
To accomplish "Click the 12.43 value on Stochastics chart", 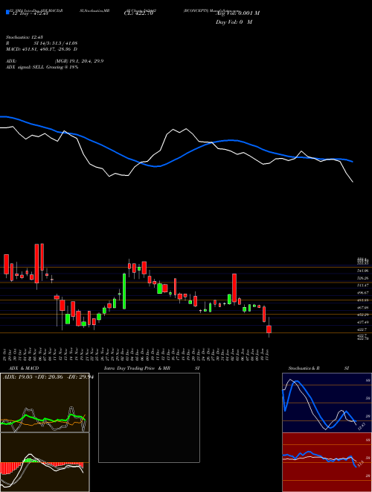I will (x=362, y=426).
